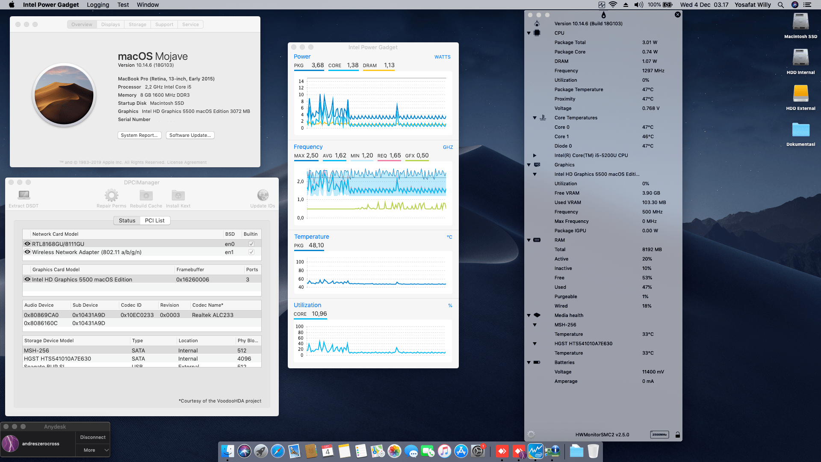Screen dimensions: 821x462
Task: Toggle Builtin checkbox for Wireless Network Adapter
Action: point(251,252)
